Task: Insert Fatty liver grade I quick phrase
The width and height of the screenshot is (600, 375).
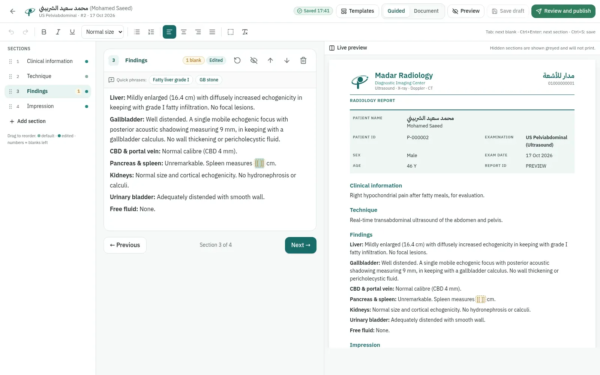Action: click(171, 80)
